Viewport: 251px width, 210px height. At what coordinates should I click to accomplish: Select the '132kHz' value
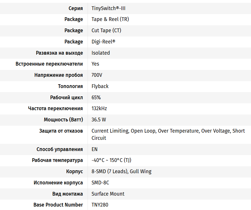click(99, 108)
